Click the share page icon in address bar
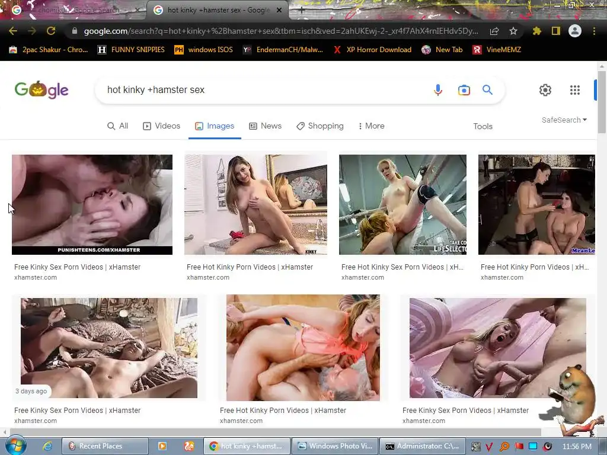607x455 pixels. [x=494, y=31]
